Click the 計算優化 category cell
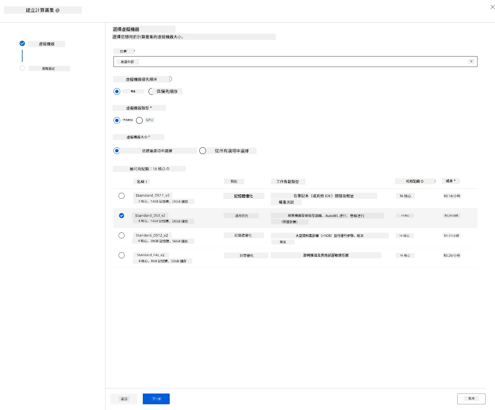Image resolution: width=495 pixels, height=410 pixels. pyautogui.click(x=246, y=256)
